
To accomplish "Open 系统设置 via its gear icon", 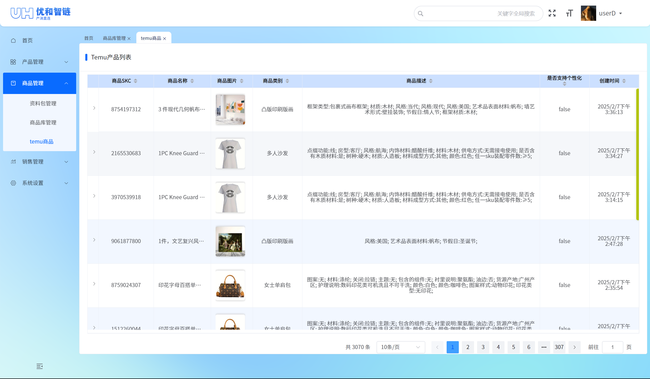I will tap(13, 183).
